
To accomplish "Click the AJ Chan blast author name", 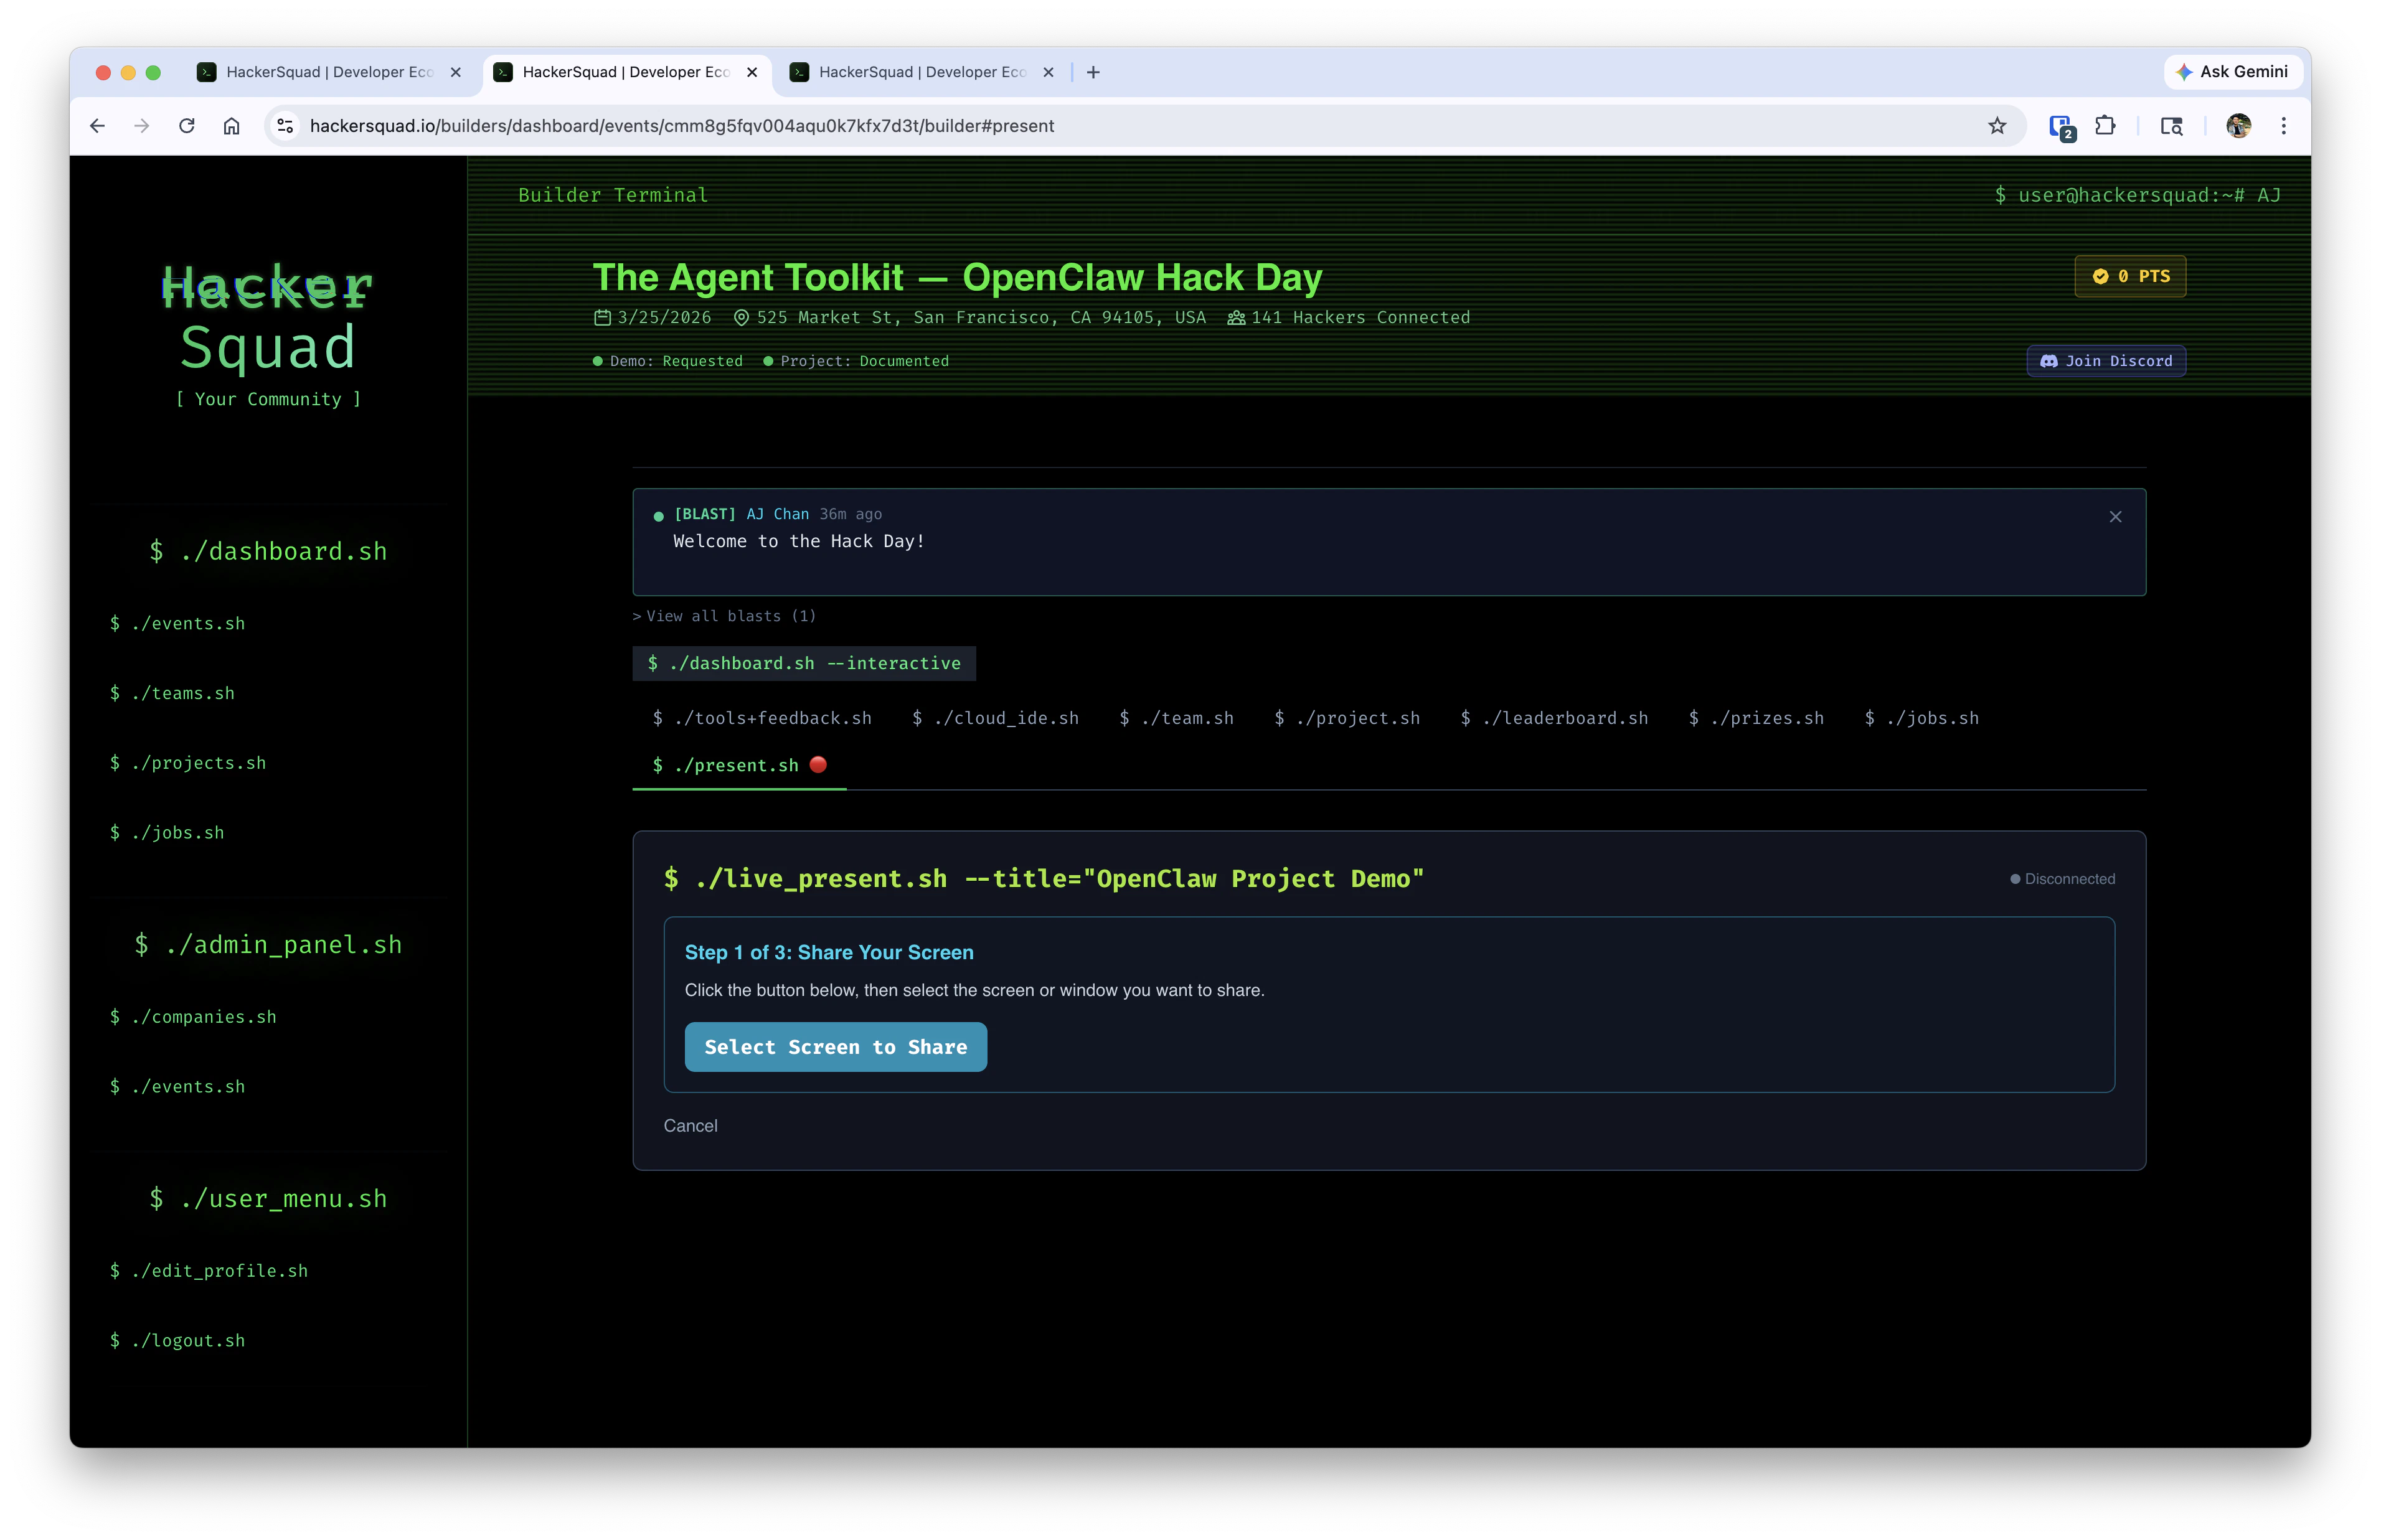I will tap(778, 514).
